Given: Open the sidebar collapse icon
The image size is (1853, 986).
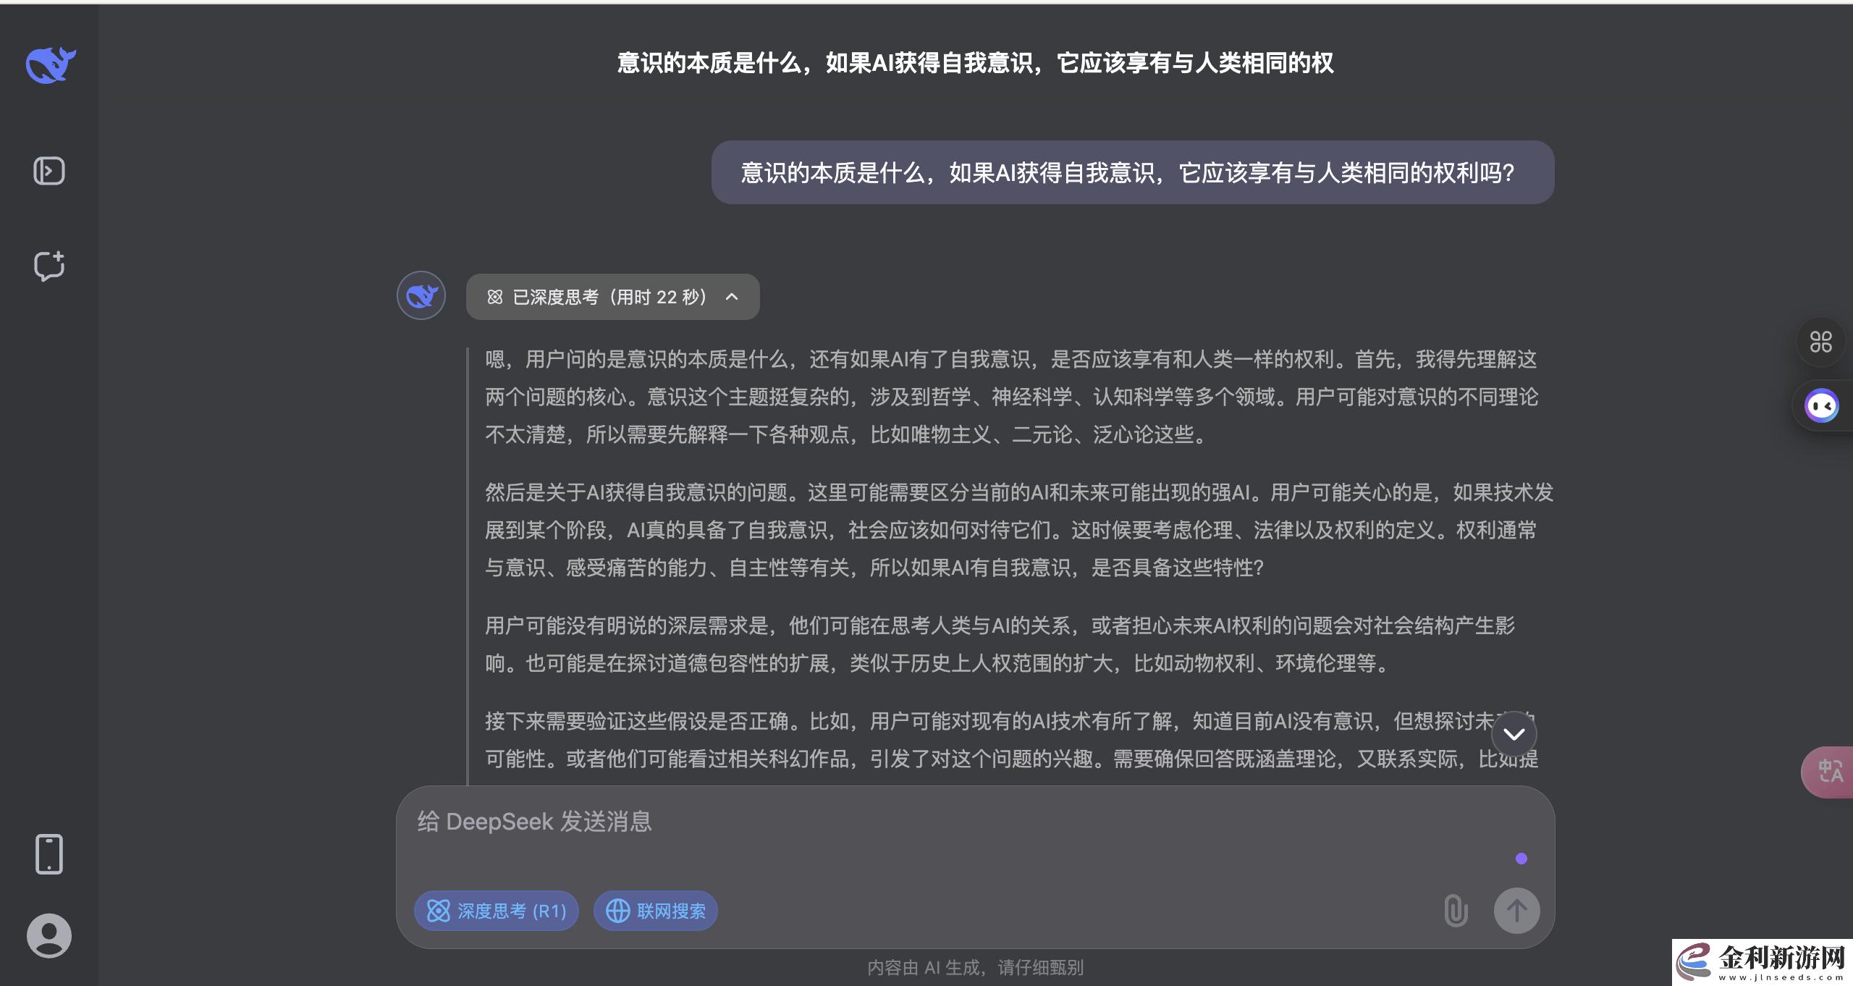Looking at the screenshot, I should tap(49, 171).
